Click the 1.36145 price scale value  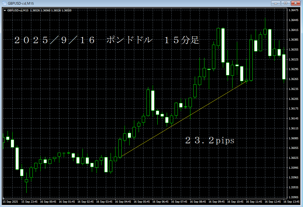(x=293, y=119)
